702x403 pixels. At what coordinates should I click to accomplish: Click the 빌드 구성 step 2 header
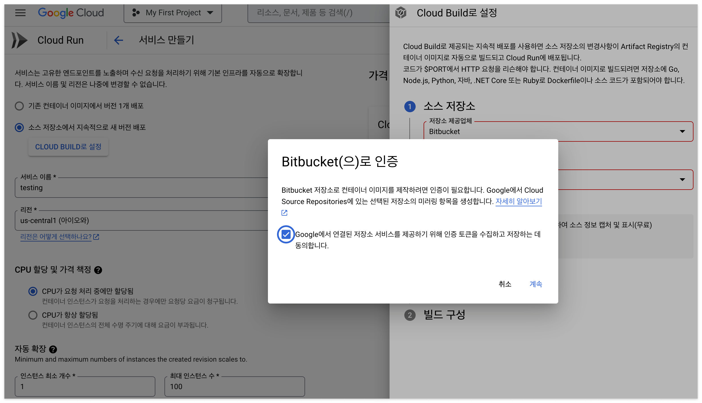(x=444, y=315)
